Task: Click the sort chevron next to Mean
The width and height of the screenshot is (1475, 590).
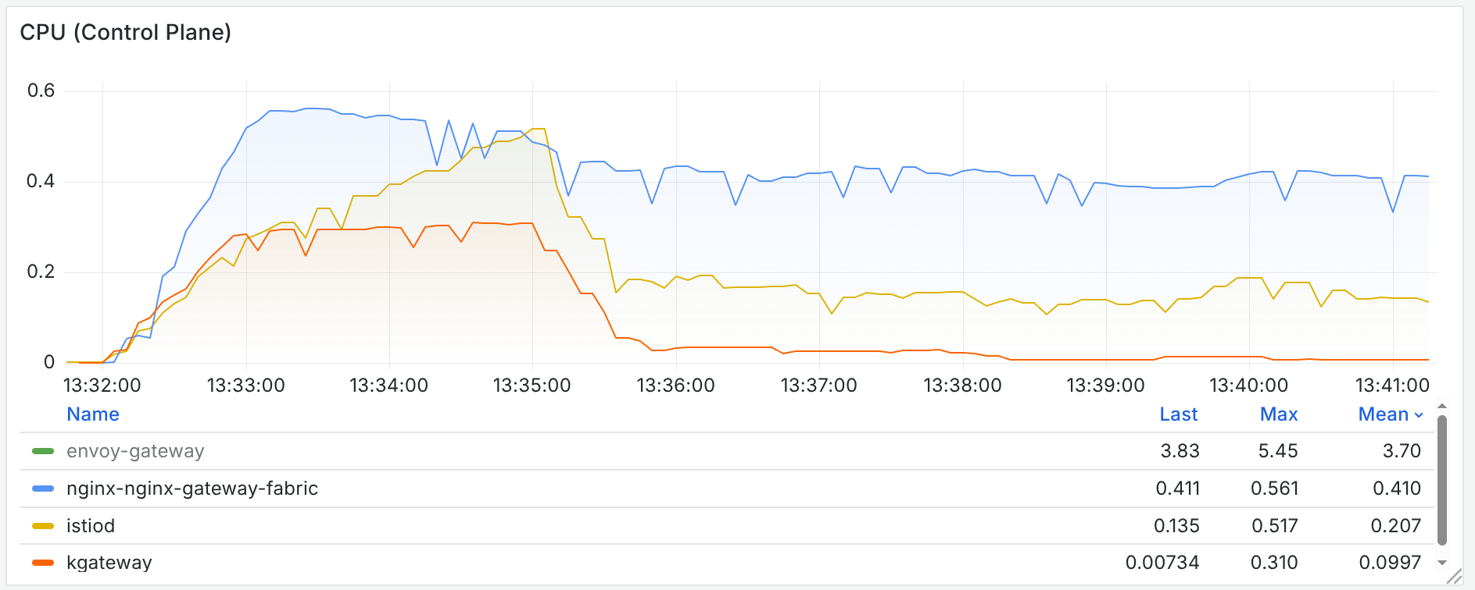Action: coord(1418,415)
